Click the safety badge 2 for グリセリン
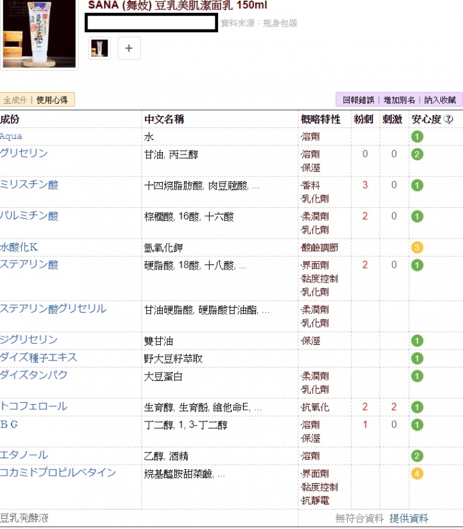463x529 pixels. [417, 154]
